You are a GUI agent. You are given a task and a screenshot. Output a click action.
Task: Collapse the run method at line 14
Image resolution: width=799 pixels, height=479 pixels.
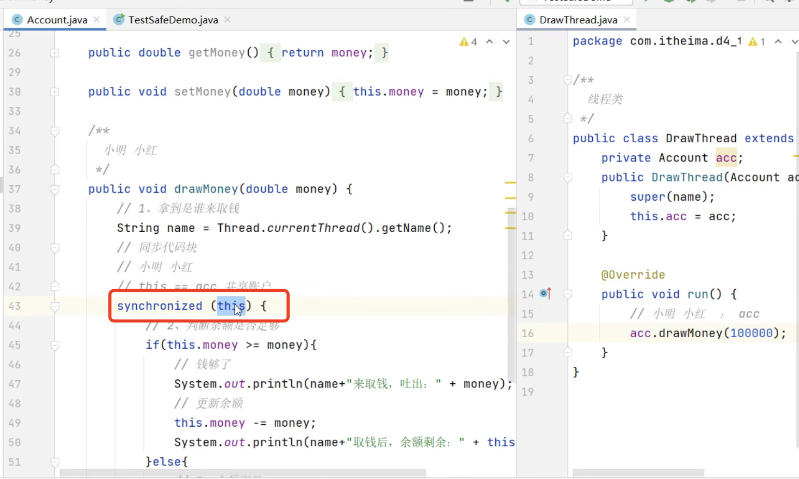[568, 294]
